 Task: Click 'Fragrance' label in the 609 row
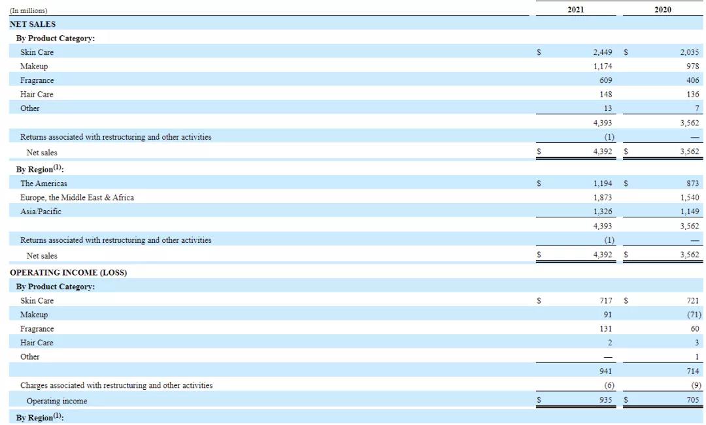point(37,80)
